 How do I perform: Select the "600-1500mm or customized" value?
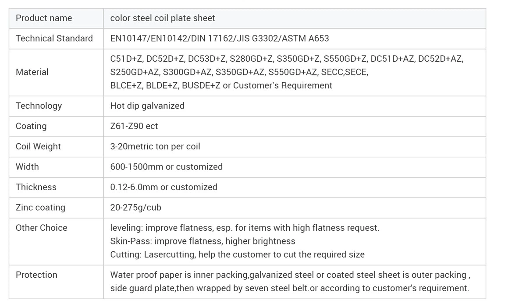point(167,167)
